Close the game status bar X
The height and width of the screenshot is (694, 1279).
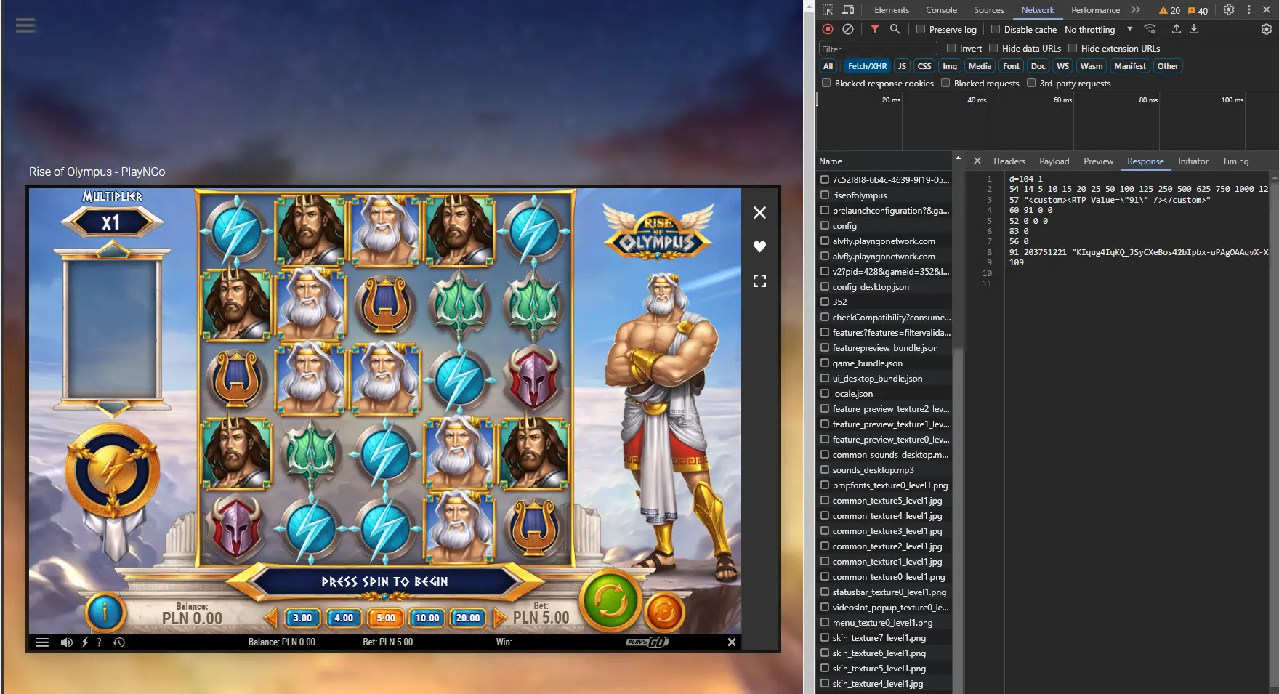click(x=732, y=642)
